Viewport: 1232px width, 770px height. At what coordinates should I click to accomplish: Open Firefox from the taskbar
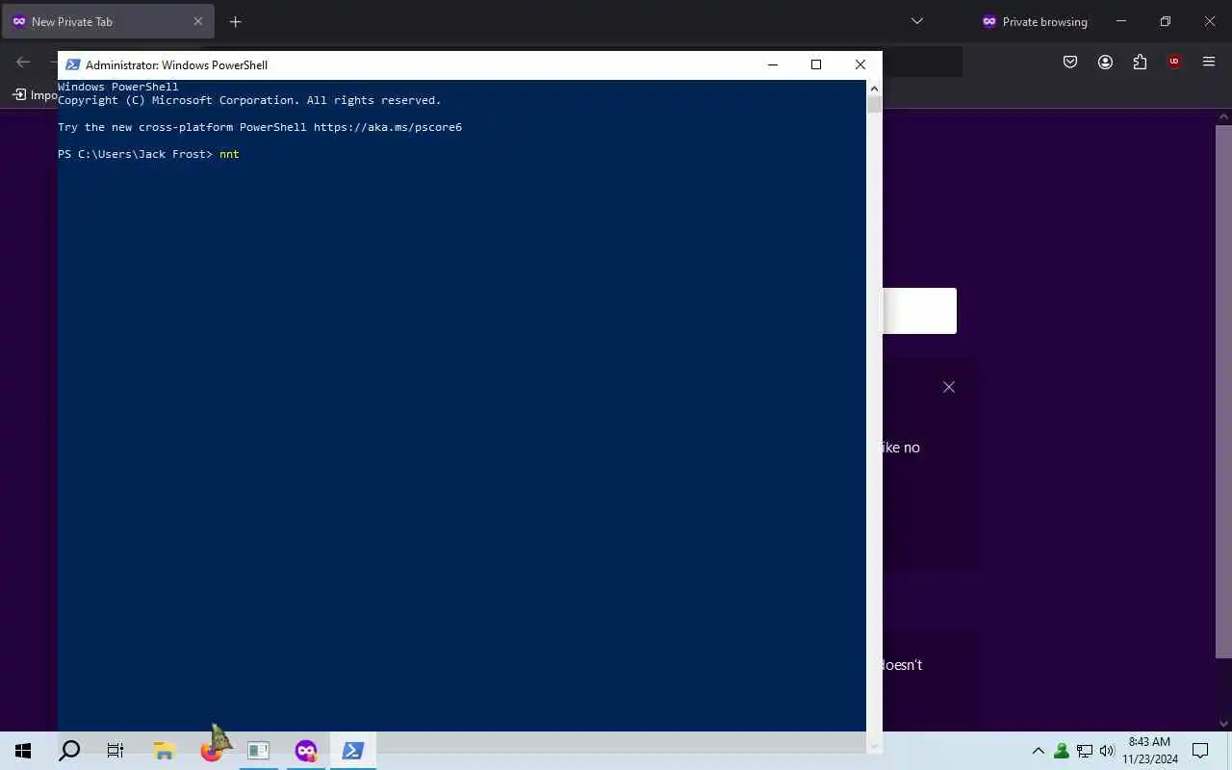click(211, 751)
